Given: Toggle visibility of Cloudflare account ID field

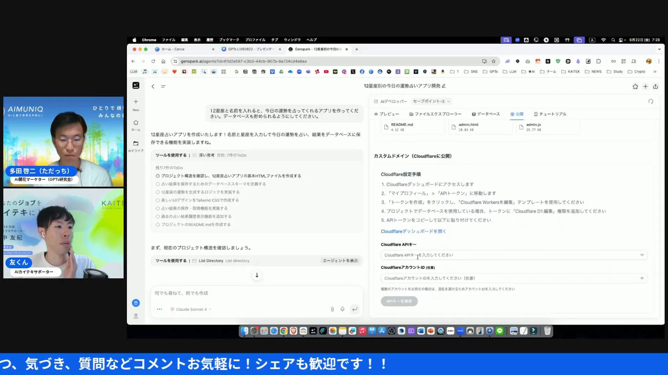Looking at the screenshot, I should pyautogui.click(x=642, y=278).
